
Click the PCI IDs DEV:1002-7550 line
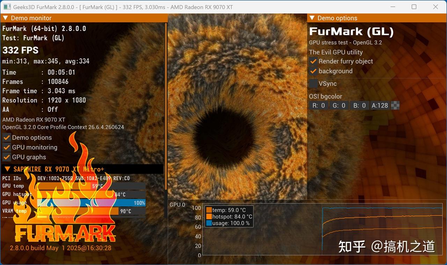[66, 178]
